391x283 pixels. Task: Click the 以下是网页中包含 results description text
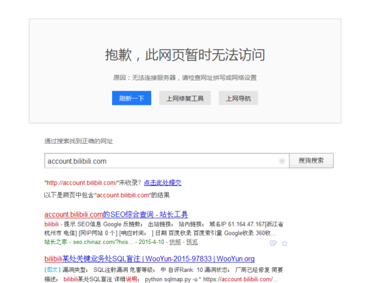click(107, 195)
